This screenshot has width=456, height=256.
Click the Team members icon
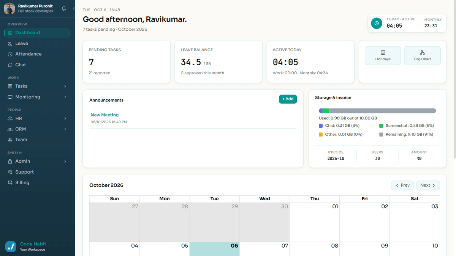coord(10,140)
